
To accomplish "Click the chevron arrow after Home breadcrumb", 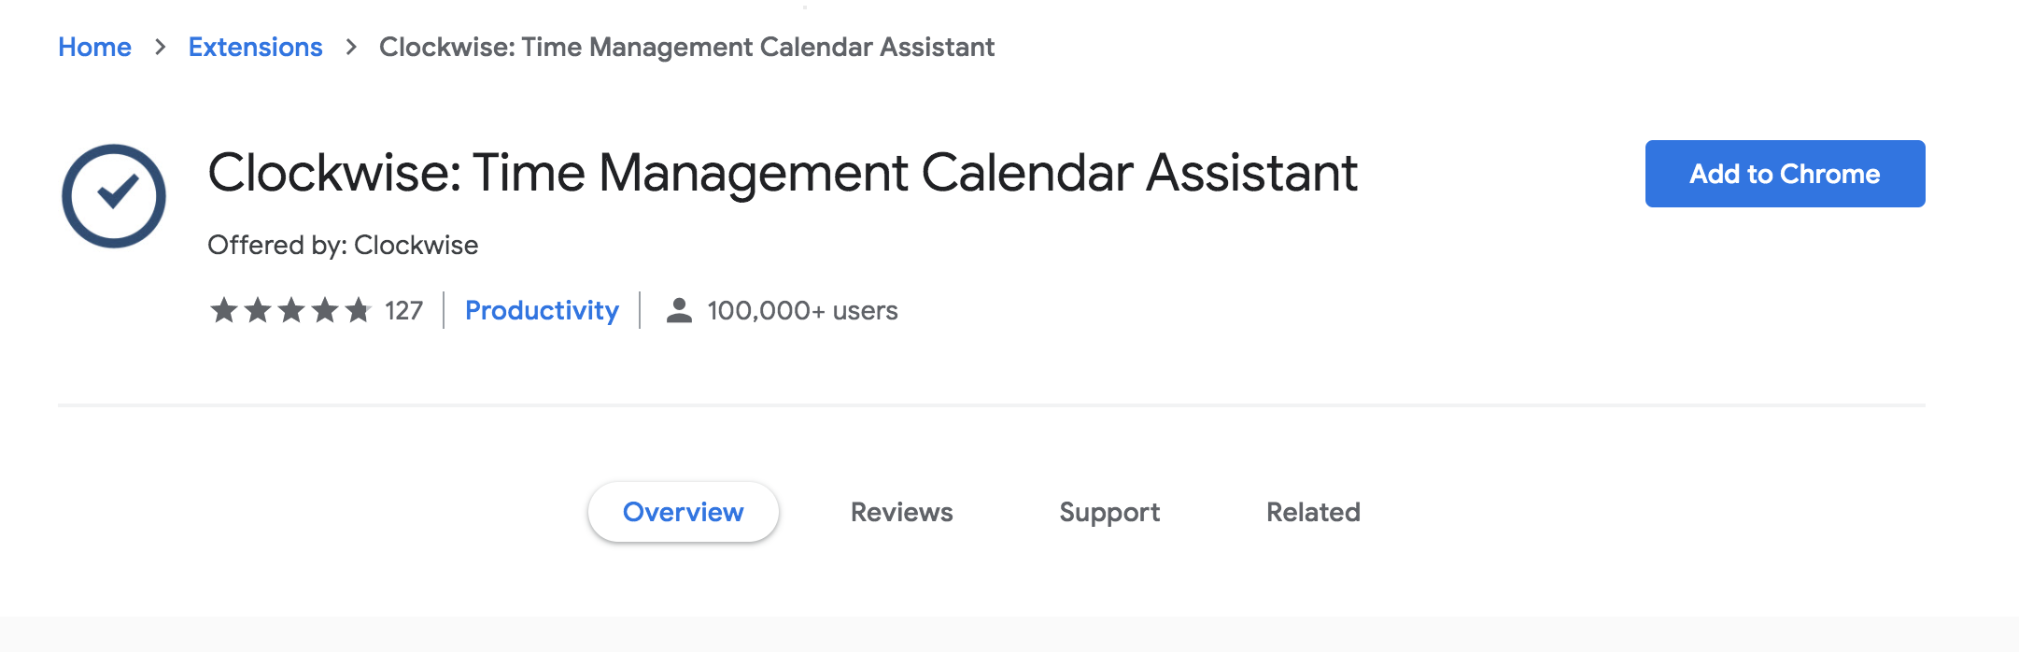I will [161, 47].
